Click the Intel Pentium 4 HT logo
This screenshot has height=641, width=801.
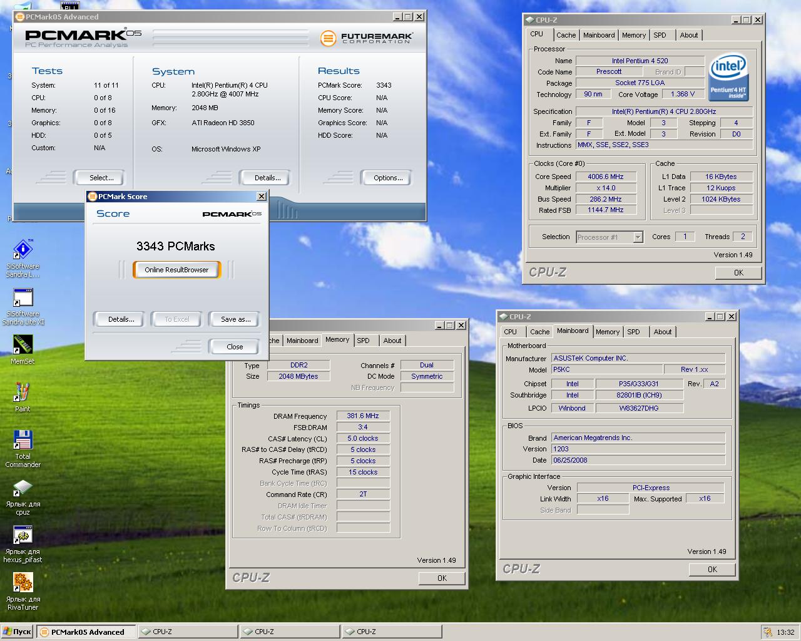[x=728, y=78]
